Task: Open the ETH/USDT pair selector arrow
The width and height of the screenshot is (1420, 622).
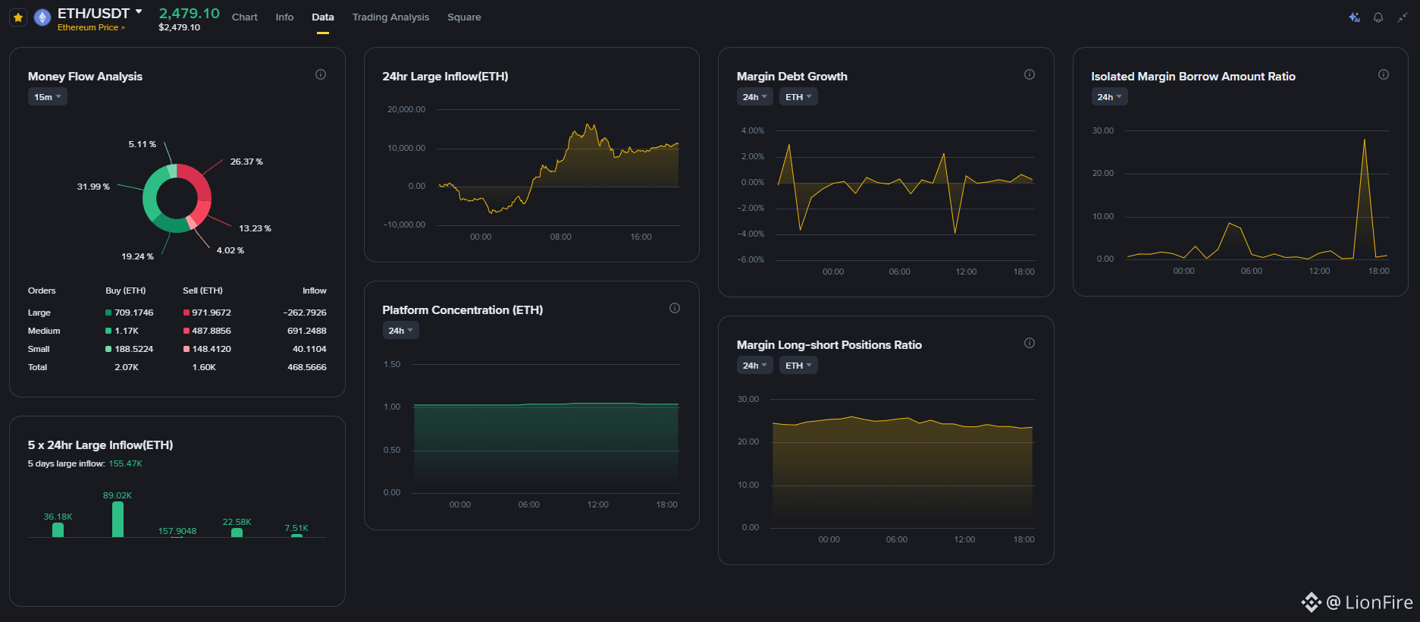Action: point(139,12)
